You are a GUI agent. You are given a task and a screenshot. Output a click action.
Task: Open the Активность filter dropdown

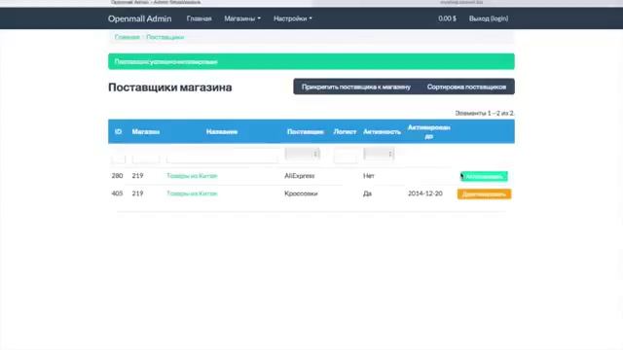click(x=379, y=154)
